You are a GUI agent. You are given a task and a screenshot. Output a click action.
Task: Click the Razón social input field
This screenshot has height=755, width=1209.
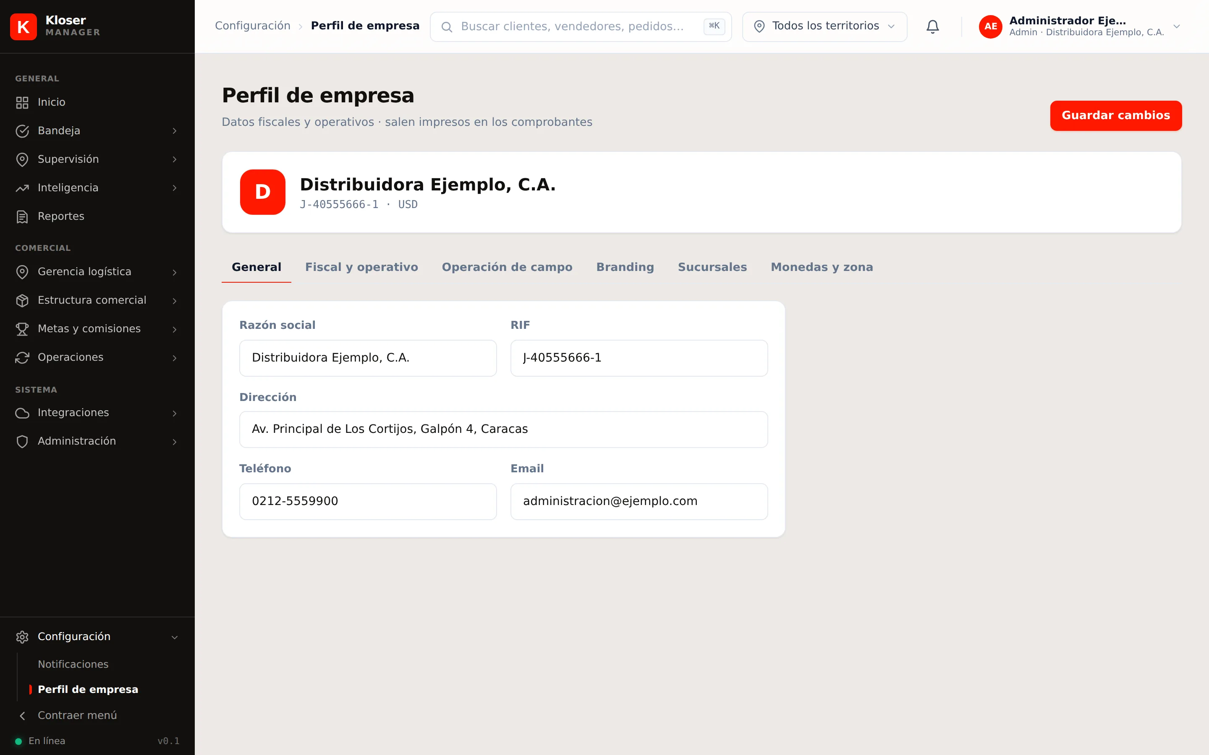[x=368, y=357]
